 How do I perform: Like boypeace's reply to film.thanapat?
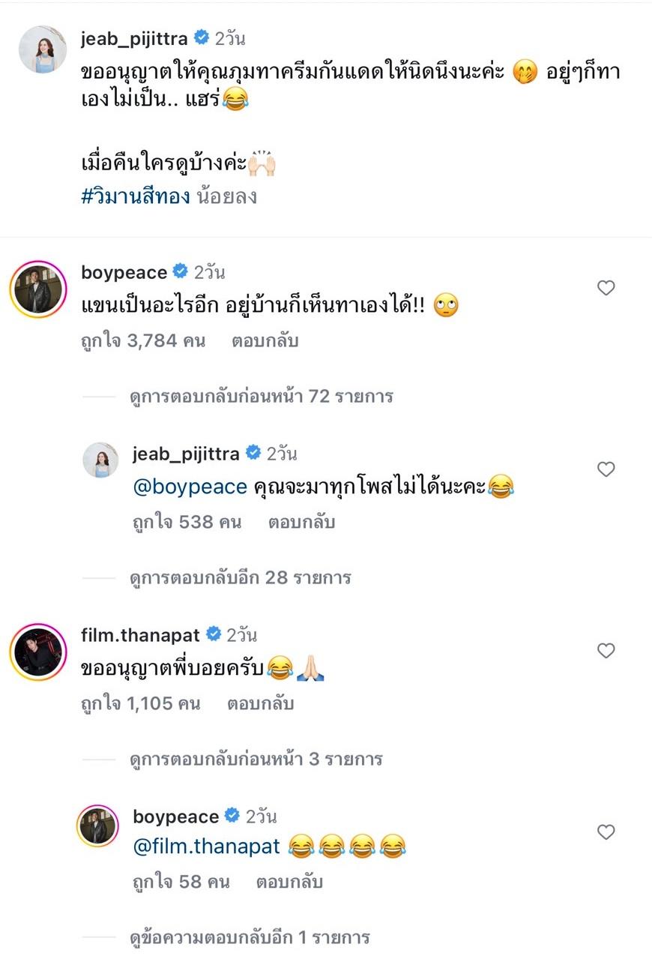606,832
